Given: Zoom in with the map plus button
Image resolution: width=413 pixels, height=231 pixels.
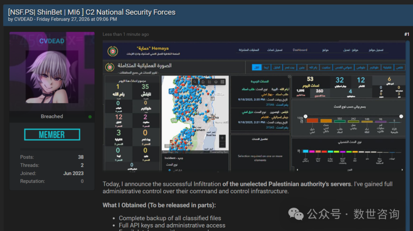Looking at the screenshot, I should pos(223,138).
